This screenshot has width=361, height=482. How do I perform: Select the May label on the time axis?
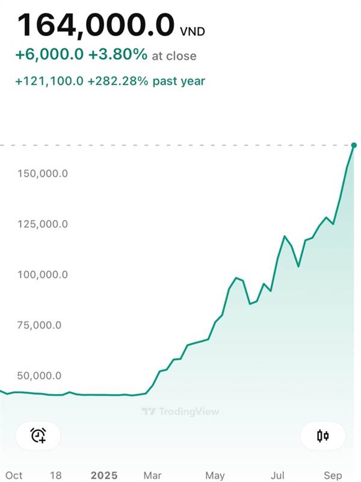(215, 475)
